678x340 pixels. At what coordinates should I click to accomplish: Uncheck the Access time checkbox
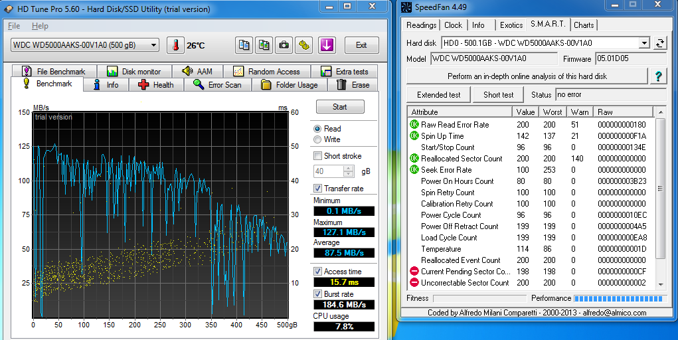point(317,272)
